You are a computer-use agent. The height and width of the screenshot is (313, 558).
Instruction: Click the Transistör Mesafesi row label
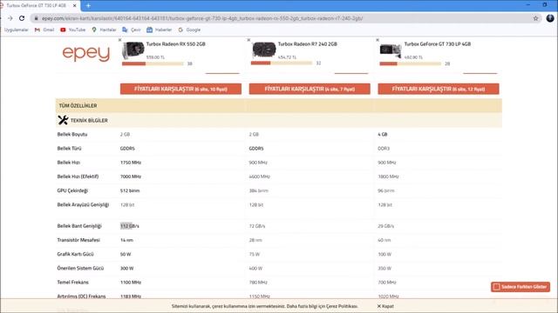pos(78,240)
